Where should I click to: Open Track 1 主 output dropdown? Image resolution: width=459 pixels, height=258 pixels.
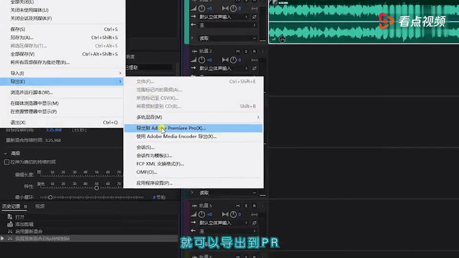click(228, 25)
